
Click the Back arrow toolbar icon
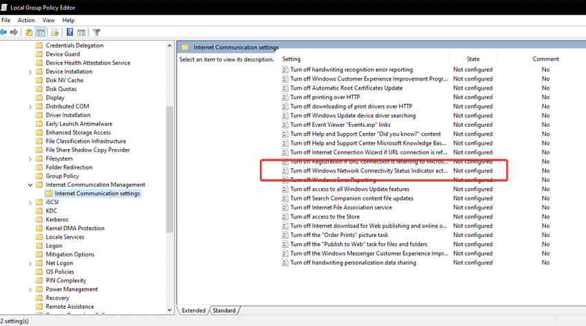coord(4,32)
